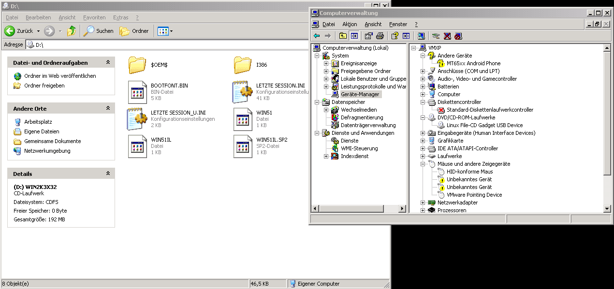This screenshot has width=614, height=289.
Task: Click Zurück back button in Explorer
Action: click(19, 31)
